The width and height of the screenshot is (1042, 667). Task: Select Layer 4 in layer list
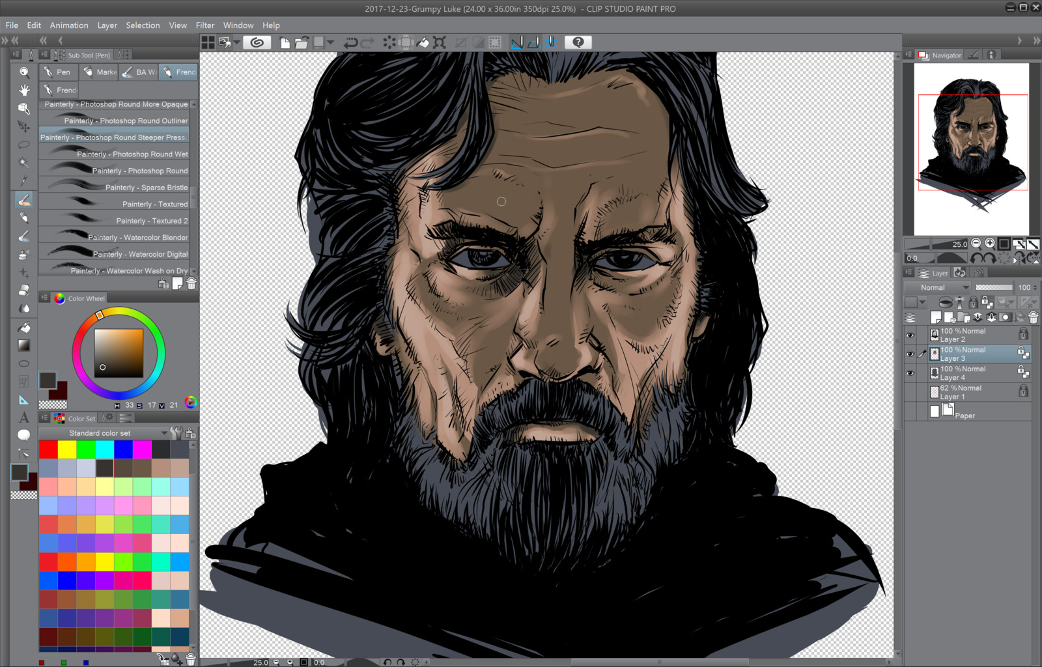click(x=980, y=373)
